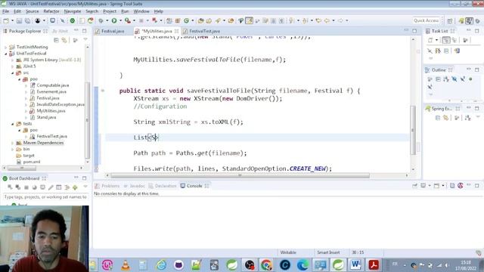Expand the TestUnitMeeting project node

click(5, 47)
